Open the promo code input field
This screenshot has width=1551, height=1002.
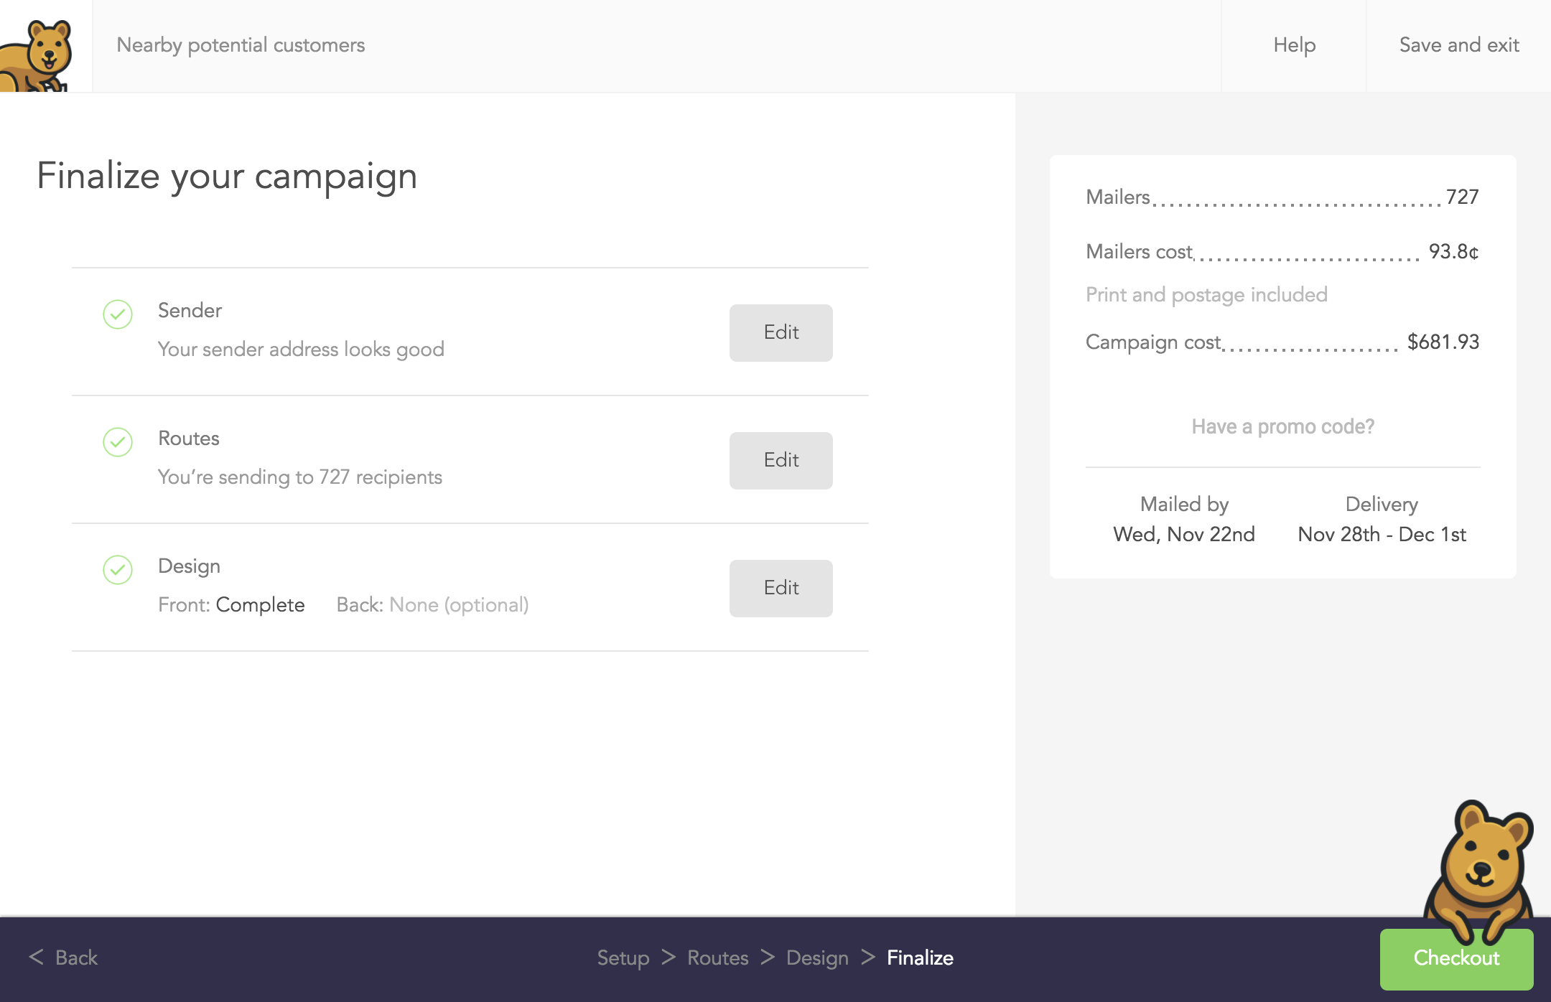pos(1283,427)
